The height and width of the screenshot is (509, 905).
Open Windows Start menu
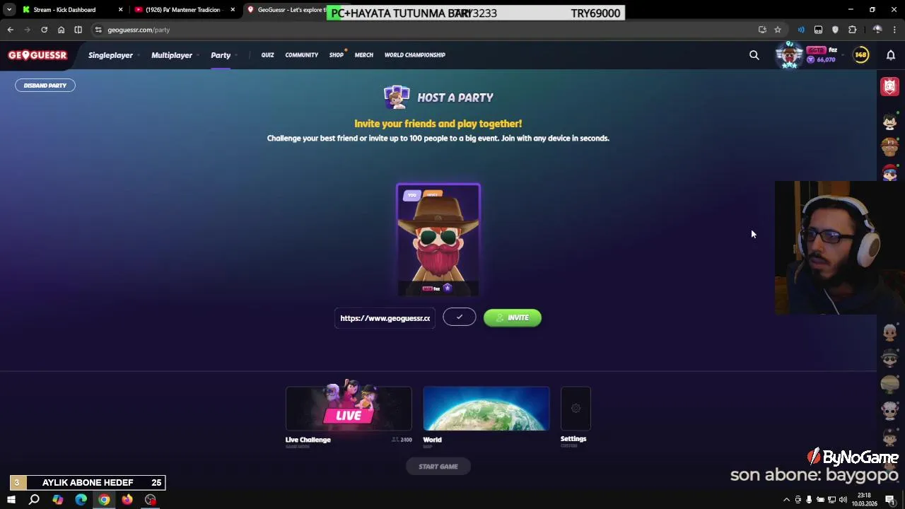pos(11,500)
